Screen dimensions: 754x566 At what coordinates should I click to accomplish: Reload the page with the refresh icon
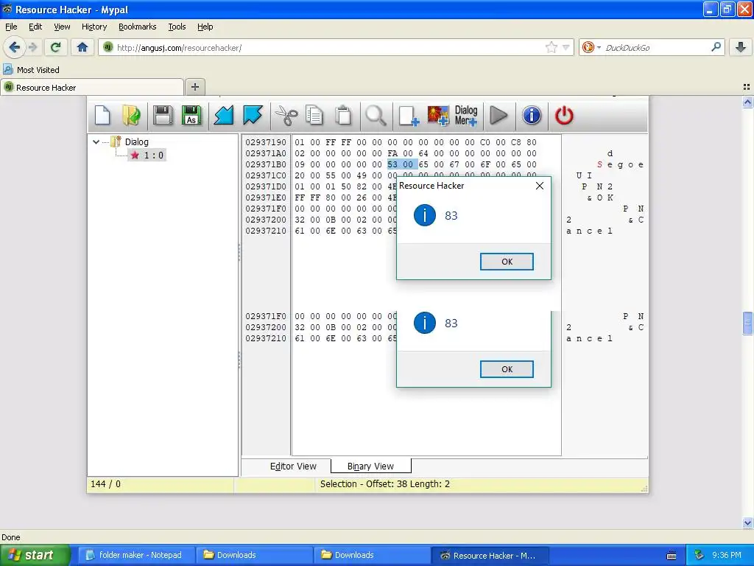tap(55, 47)
